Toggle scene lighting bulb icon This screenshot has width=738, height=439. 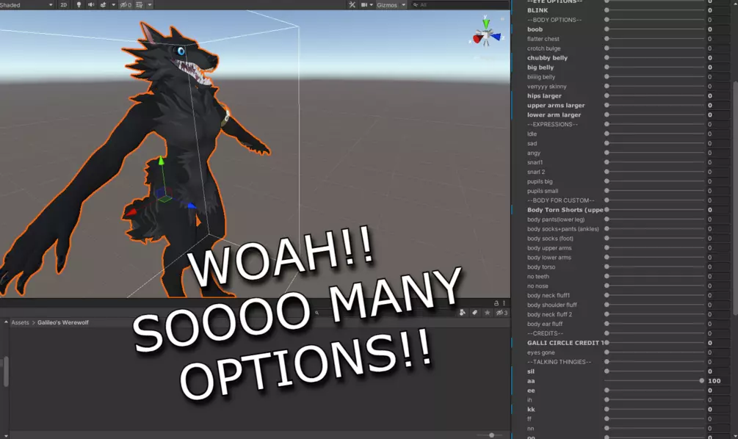pyautogui.click(x=79, y=5)
